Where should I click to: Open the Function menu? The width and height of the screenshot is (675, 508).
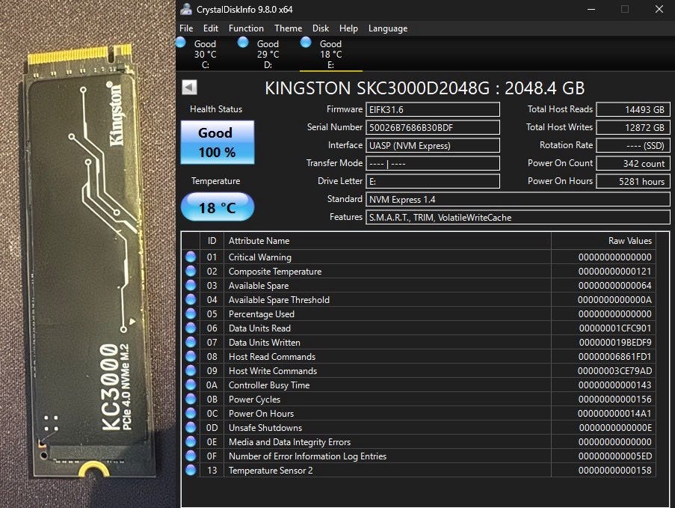pos(246,28)
